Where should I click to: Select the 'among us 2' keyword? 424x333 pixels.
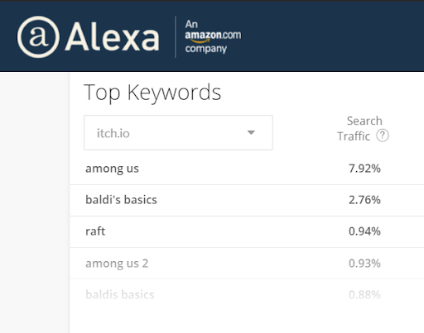(x=117, y=264)
